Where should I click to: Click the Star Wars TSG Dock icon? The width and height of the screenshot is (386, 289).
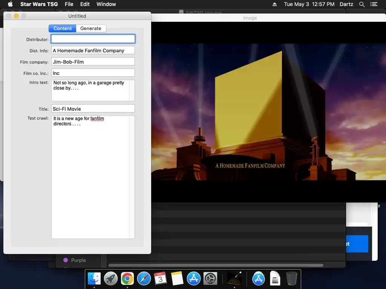tap(234, 279)
